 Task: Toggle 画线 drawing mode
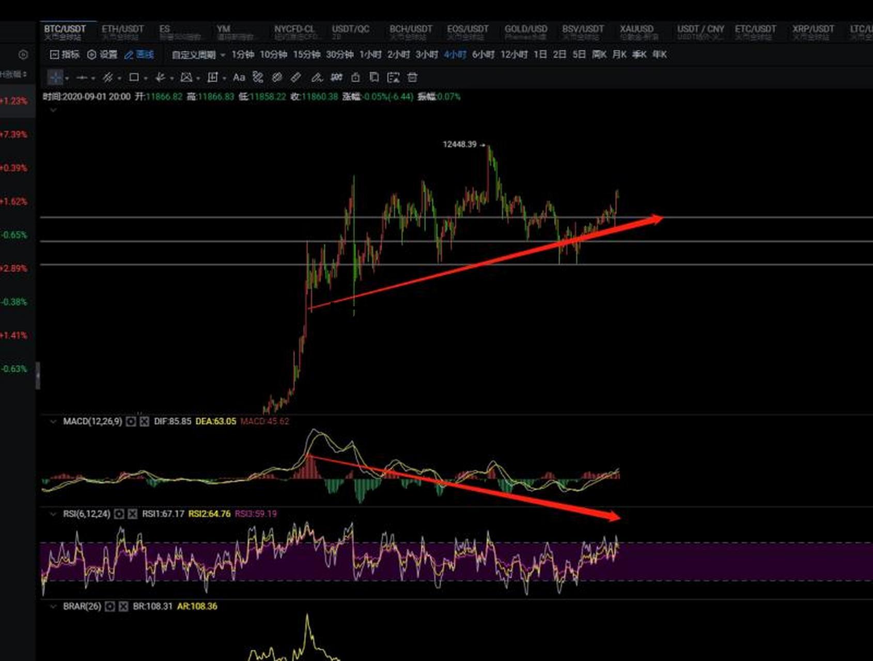[x=139, y=55]
